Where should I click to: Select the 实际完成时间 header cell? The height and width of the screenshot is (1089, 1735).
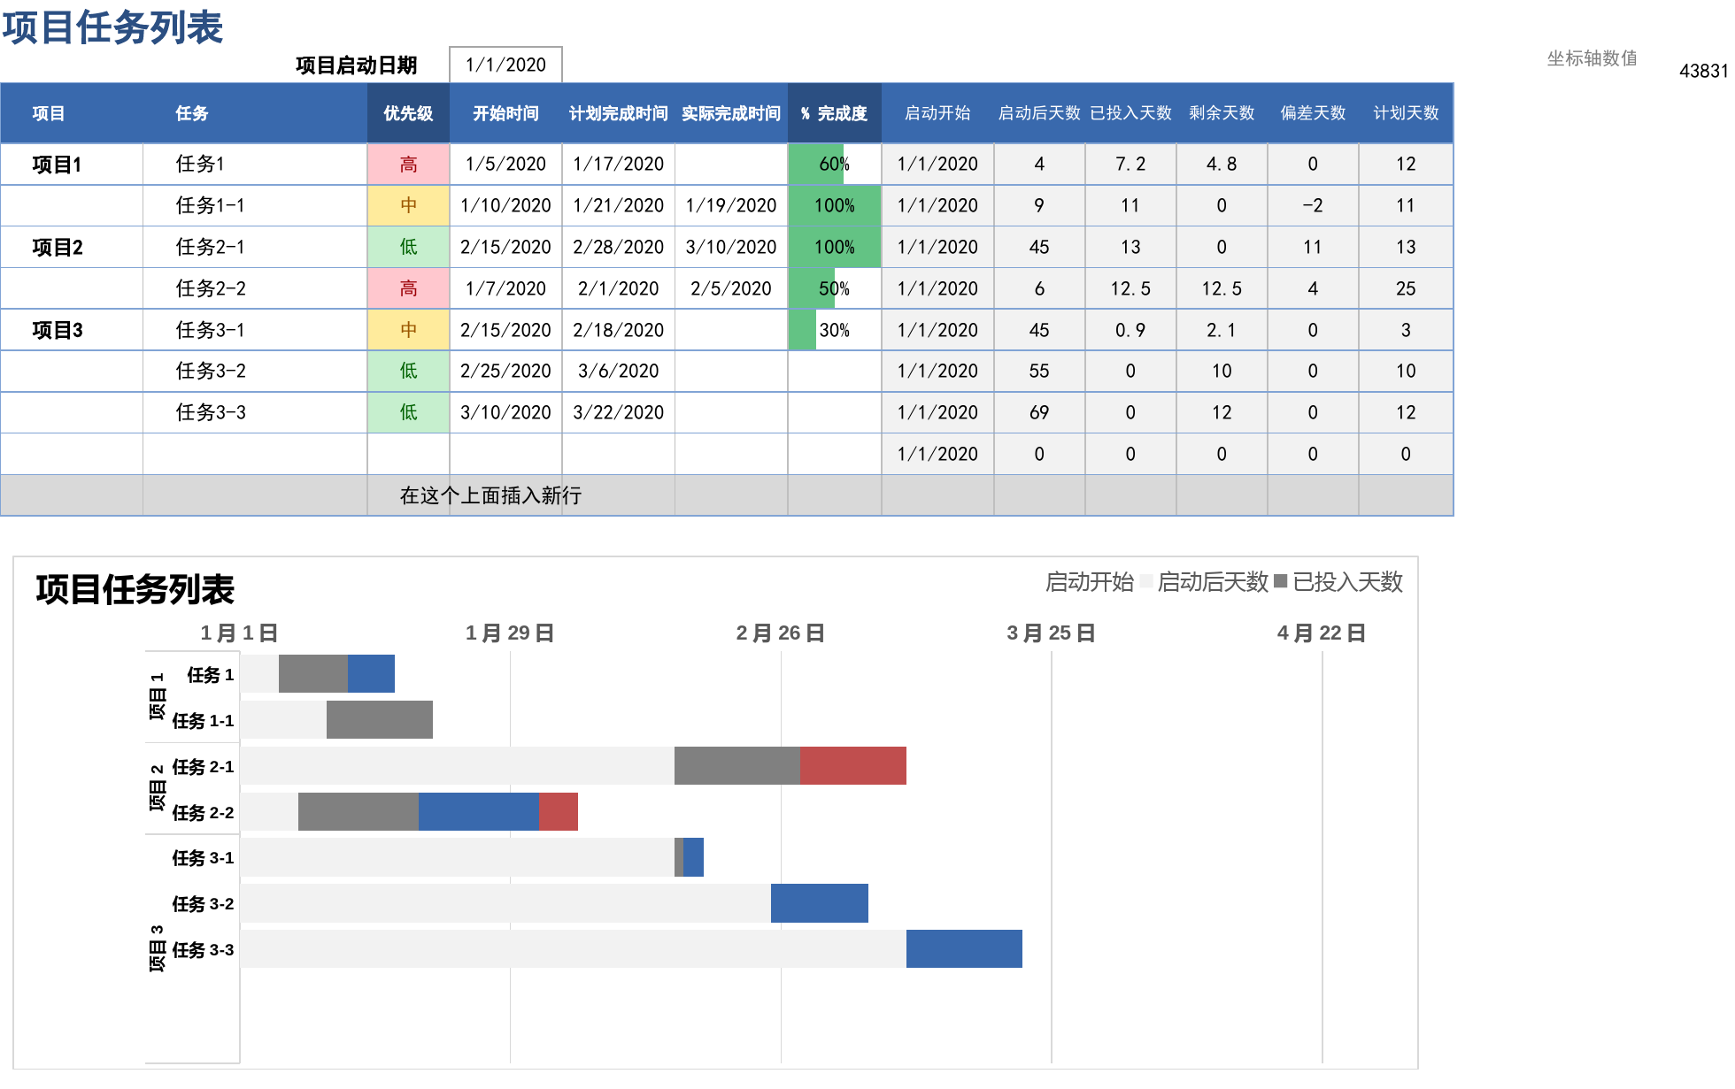click(731, 113)
